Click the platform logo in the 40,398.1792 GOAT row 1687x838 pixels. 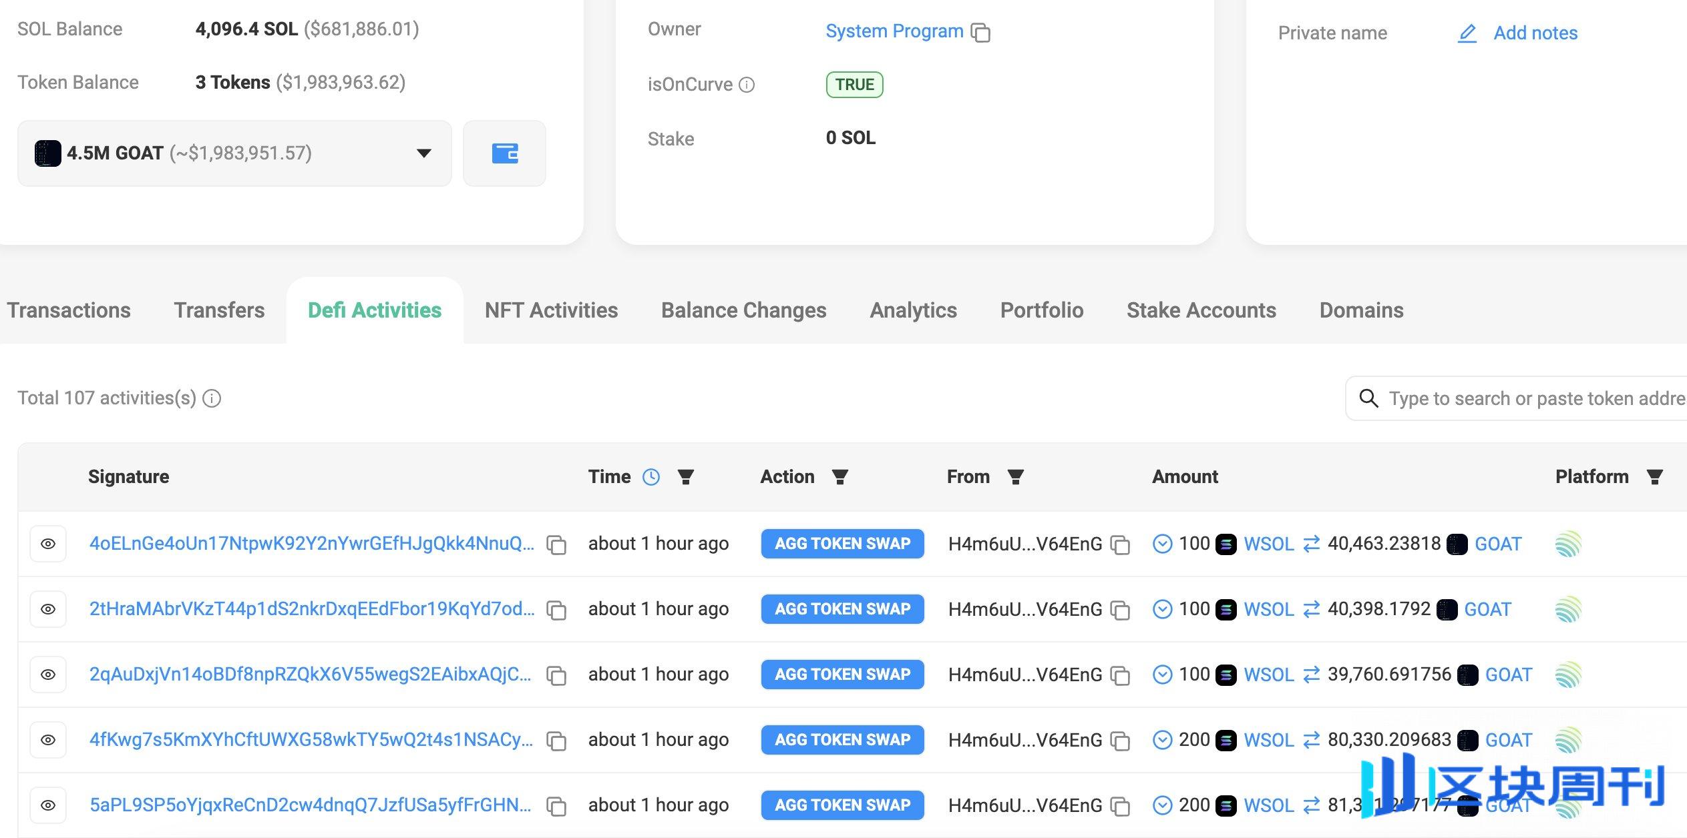click(x=1568, y=609)
